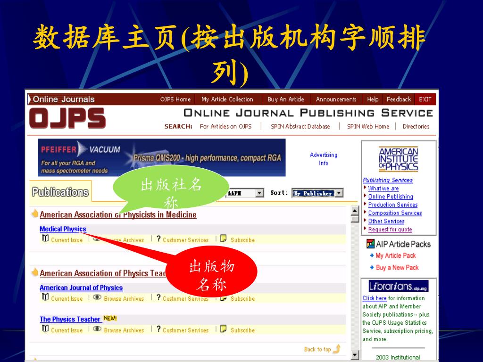Click Browse Archives eye icon for American Journal of Physics
The image size is (483, 362).
97,297
